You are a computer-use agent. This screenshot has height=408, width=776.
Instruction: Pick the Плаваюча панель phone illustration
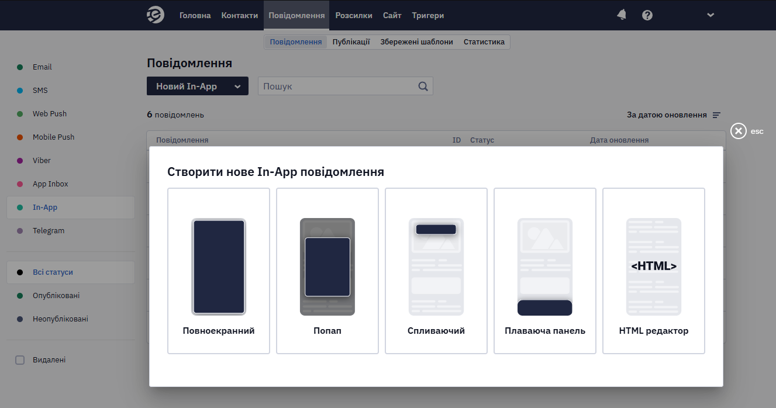(x=545, y=267)
